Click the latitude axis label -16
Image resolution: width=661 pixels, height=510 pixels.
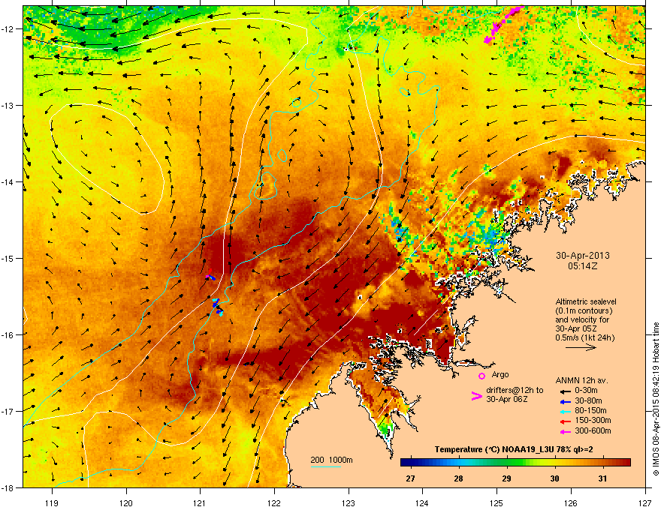pyautogui.click(x=8, y=334)
